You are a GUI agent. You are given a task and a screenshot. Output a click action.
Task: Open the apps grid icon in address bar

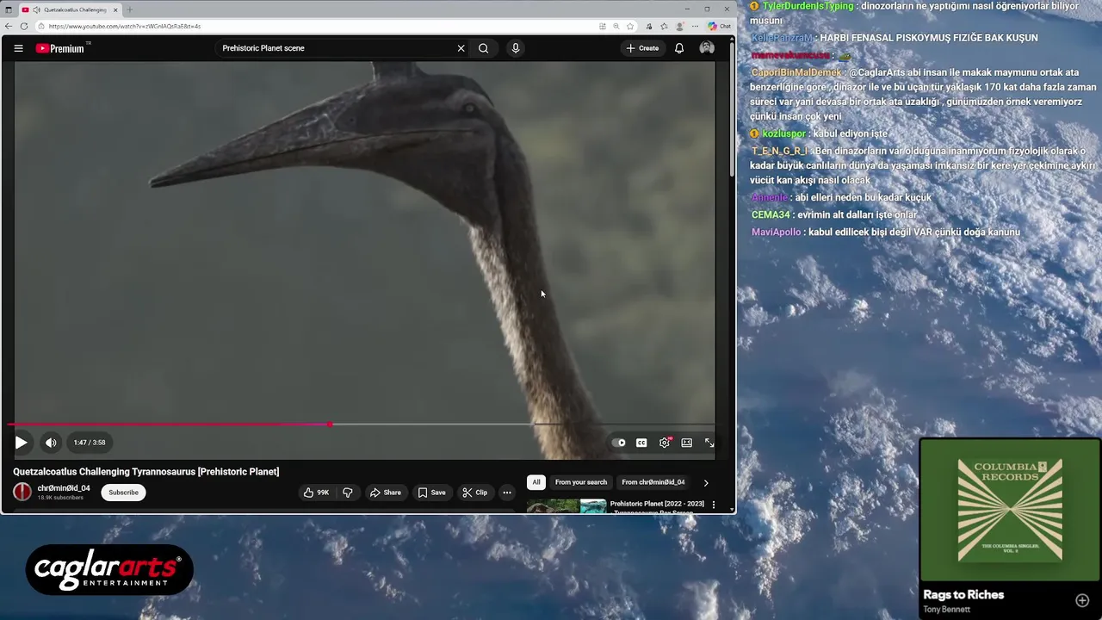(603, 26)
